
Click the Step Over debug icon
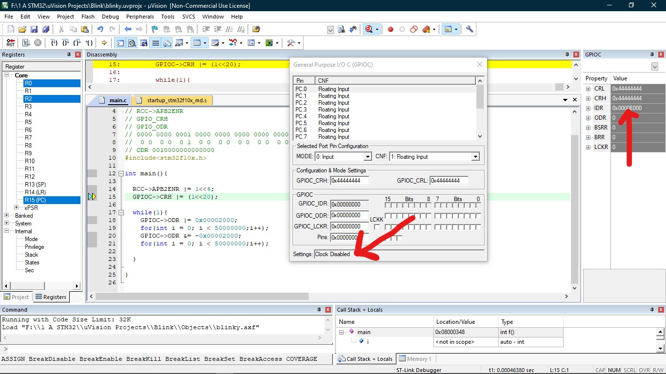[x=66, y=43]
